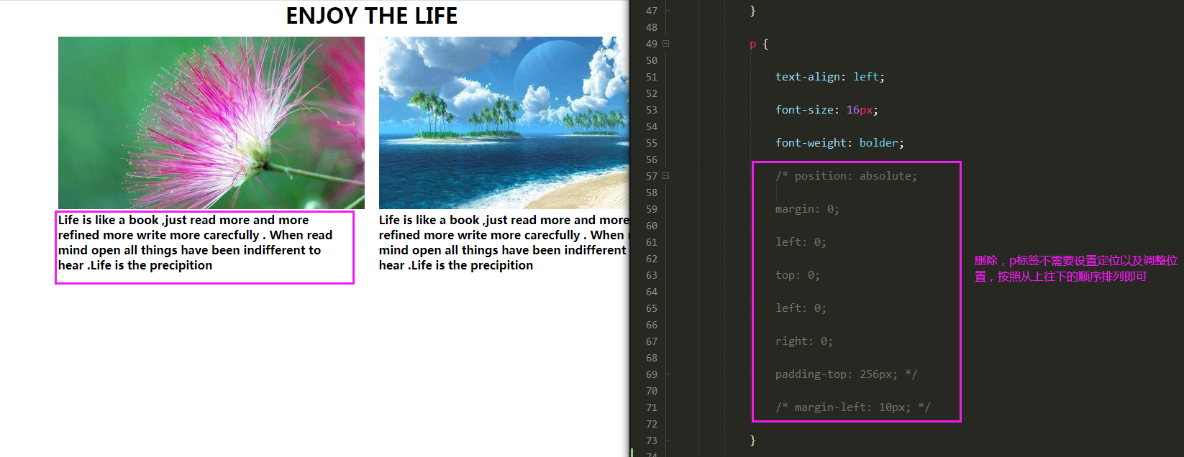
Task: Click the closing brace on line 73
Action: pos(752,440)
